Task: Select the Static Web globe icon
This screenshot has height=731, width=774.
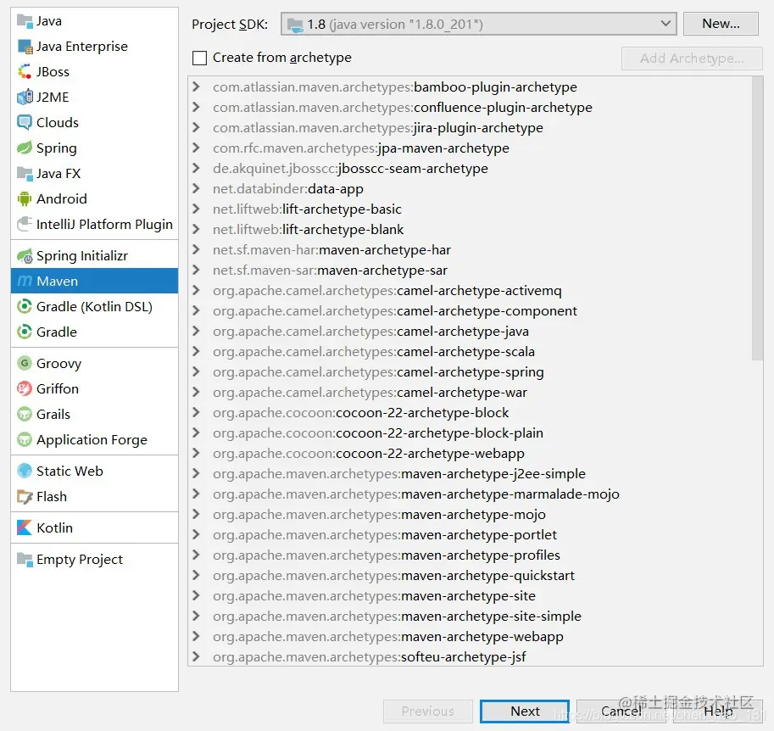Action: (25, 472)
